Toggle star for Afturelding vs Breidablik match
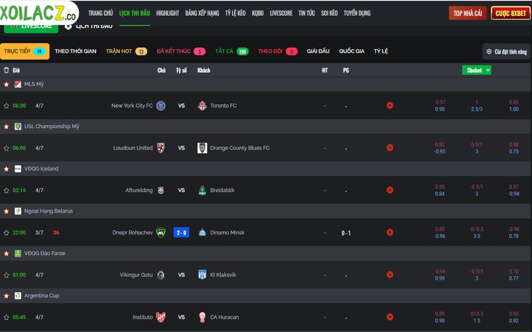532x332 pixels. (x=6, y=191)
